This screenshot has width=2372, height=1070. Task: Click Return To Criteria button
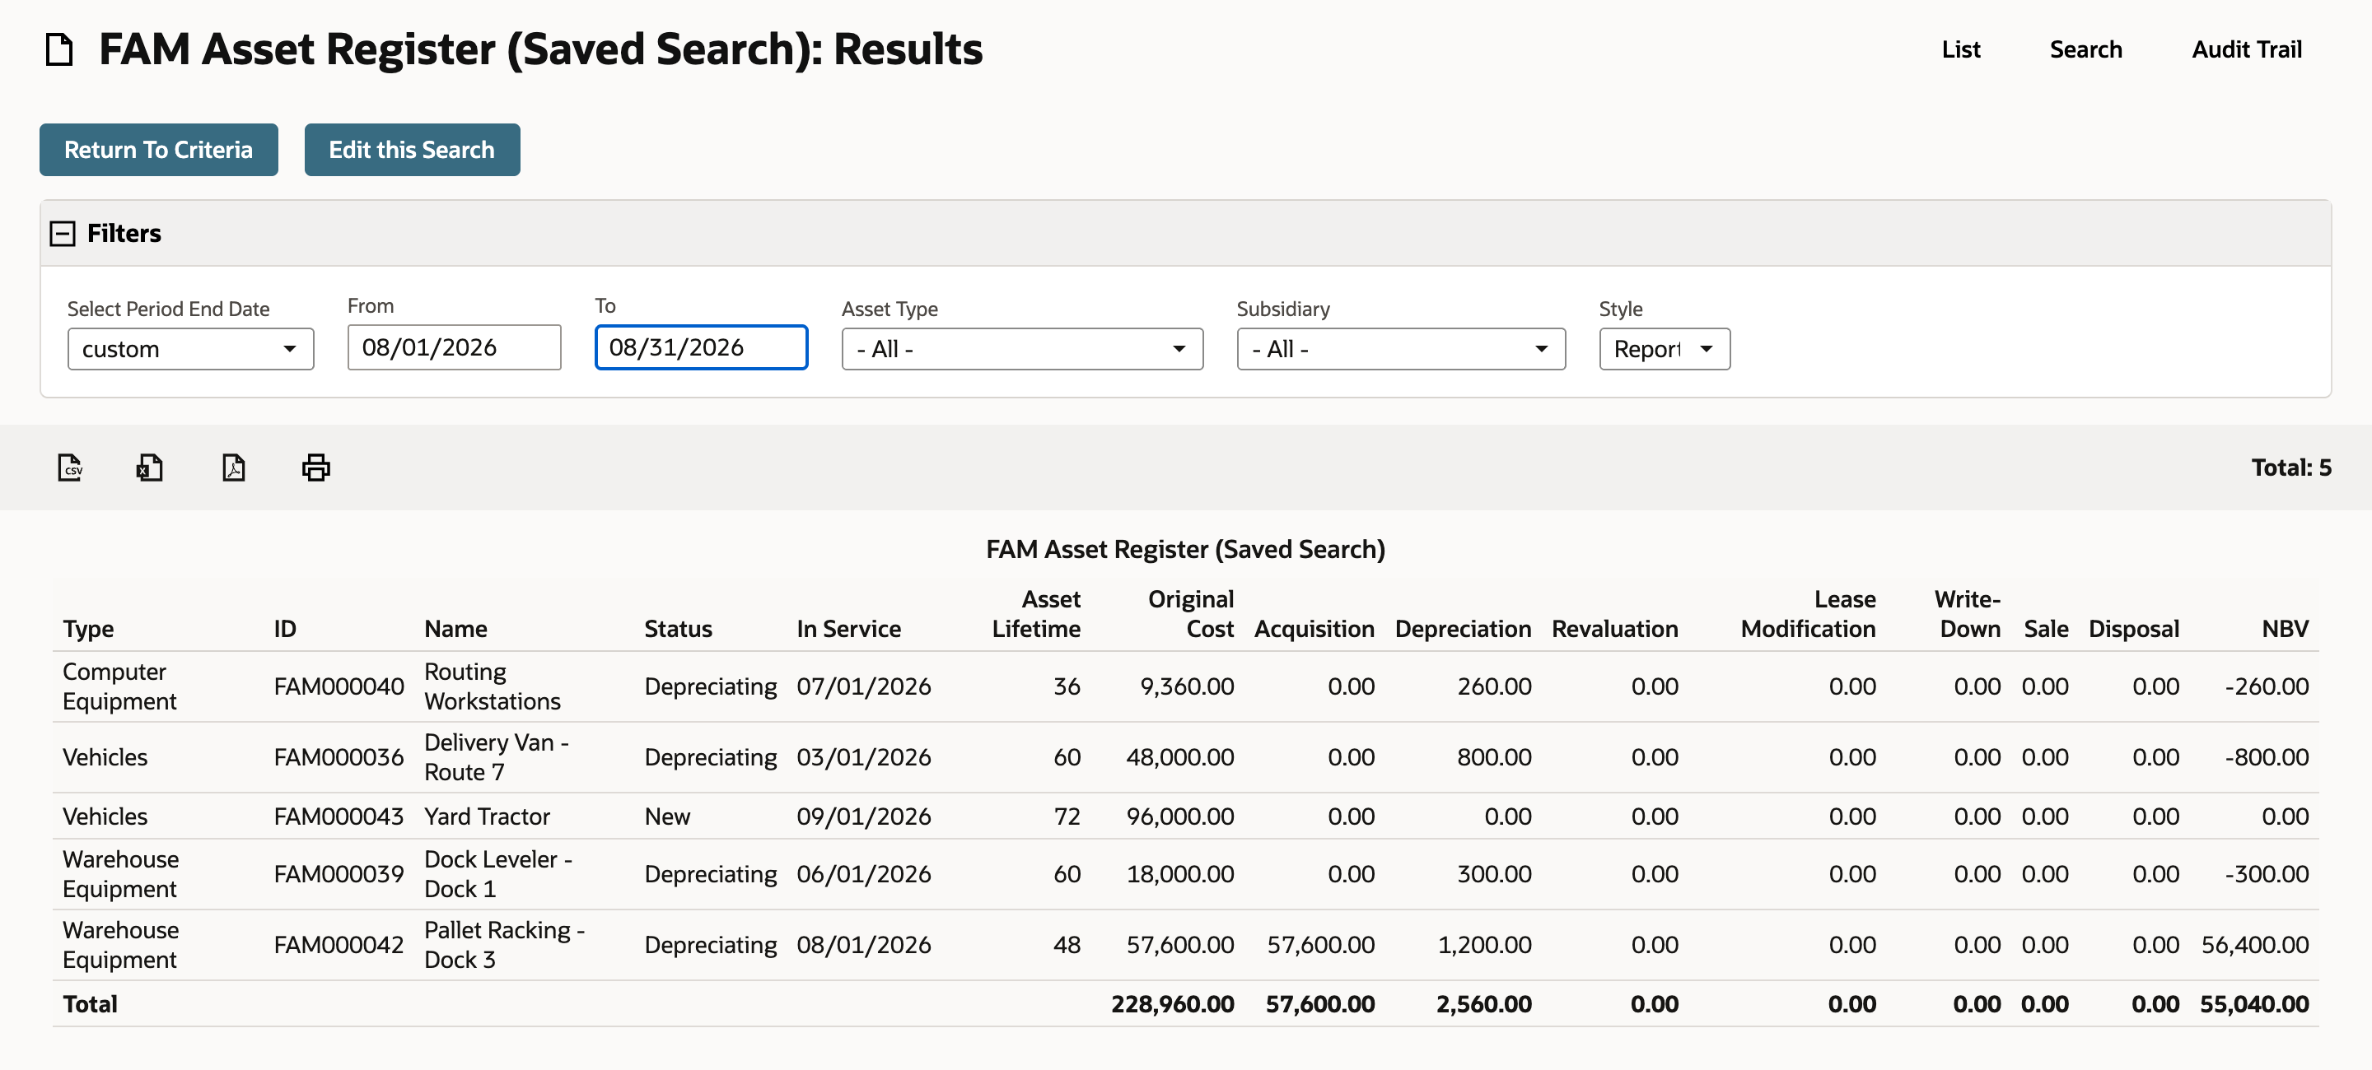coord(158,149)
